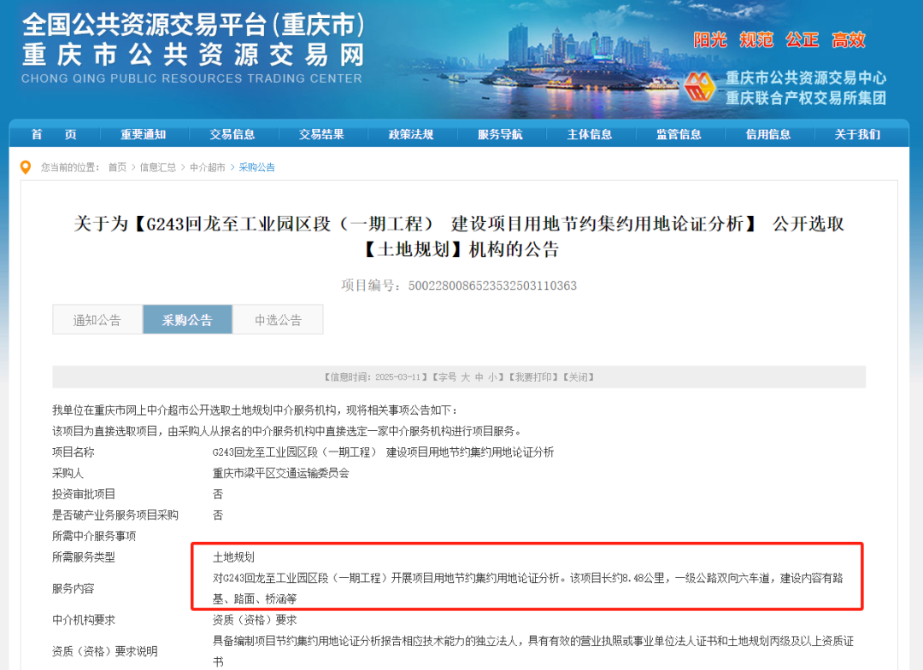Click the 关闭 link in info bar
The height and width of the screenshot is (670, 923).
579,377
